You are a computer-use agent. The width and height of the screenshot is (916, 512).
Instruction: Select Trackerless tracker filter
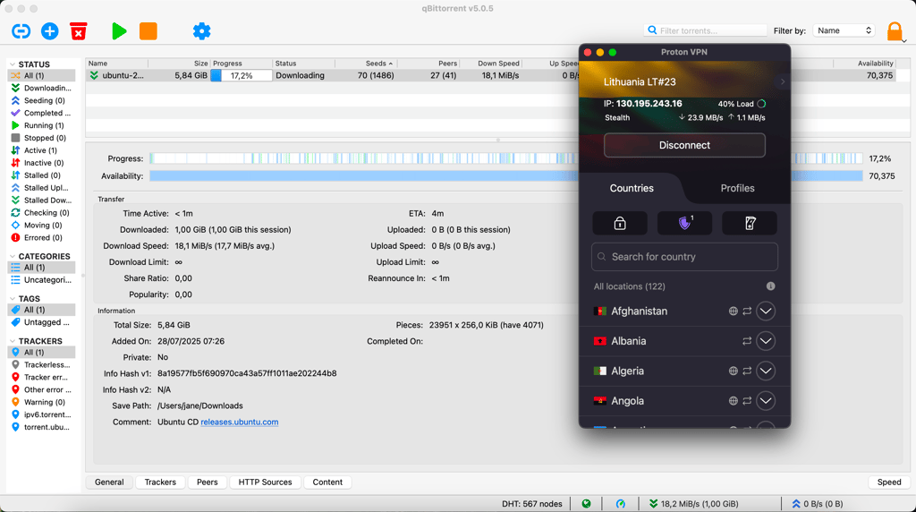[x=41, y=364]
